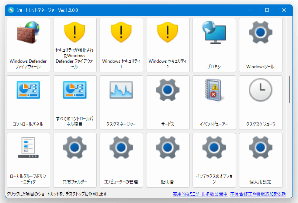Click the vertical scrollbar thumb
Viewport: 298px width, 203px height.
(290, 90)
